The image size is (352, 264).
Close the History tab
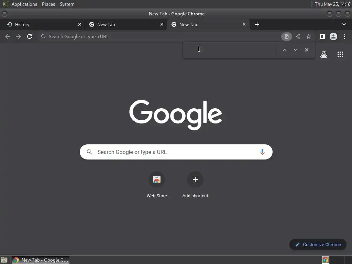(x=80, y=24)
